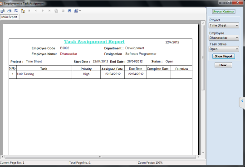Click the High priority cell
245x167 pixels.
click(x=86, y=74)
